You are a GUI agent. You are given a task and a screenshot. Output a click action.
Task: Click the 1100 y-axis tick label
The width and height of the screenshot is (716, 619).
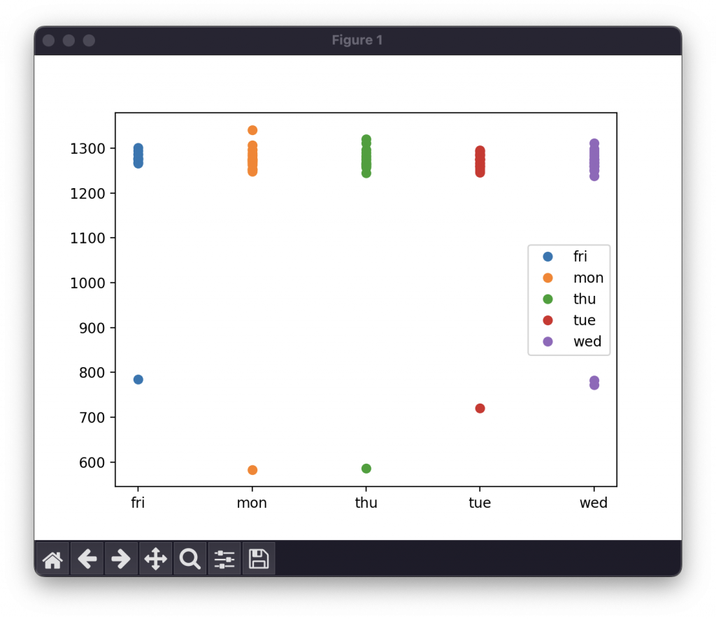tap(87, 238)
